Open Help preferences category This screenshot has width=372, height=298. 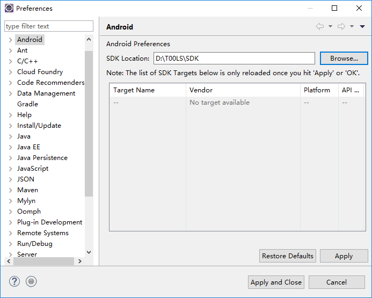pyautogui.click(x=24, y=114)
